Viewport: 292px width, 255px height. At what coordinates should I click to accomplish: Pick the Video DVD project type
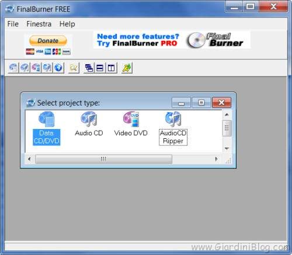131,124
